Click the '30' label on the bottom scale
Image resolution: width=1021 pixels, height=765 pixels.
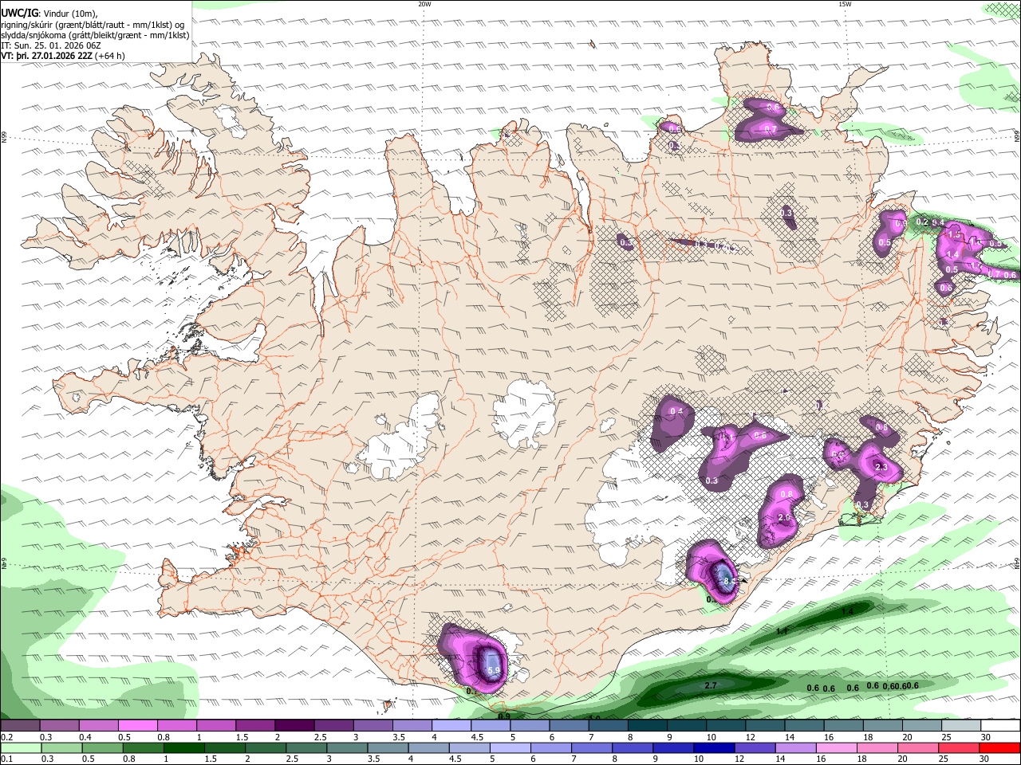click(985, 759)
